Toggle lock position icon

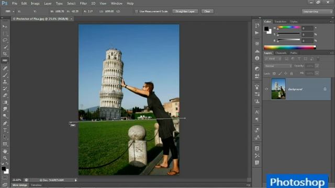click(286, 73)
